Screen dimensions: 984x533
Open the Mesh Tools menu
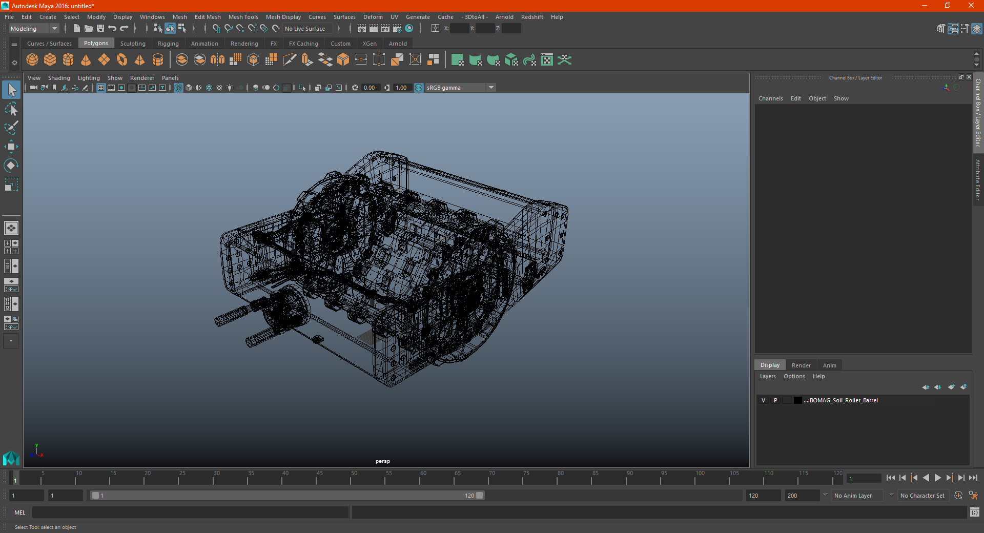click(243, 17)
